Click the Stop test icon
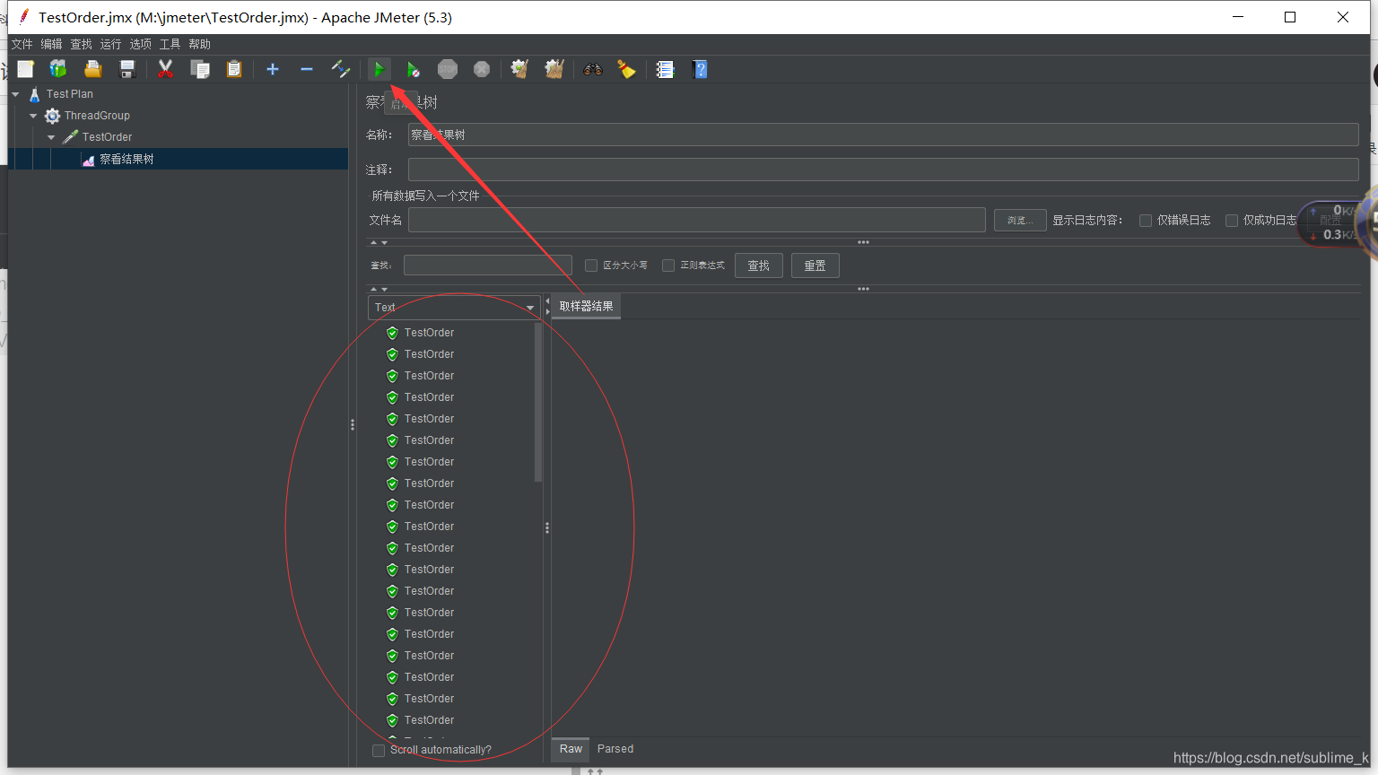 [x=448, y=69]
